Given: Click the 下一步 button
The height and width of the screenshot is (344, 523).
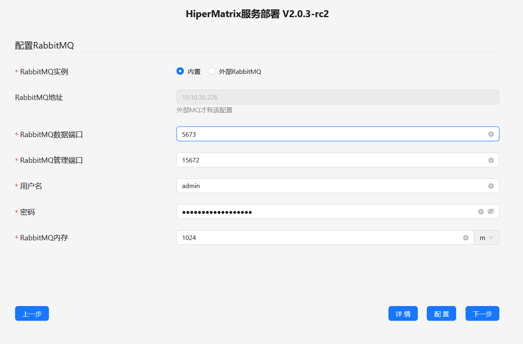Looking at the screenshot, I should [482, 313].
